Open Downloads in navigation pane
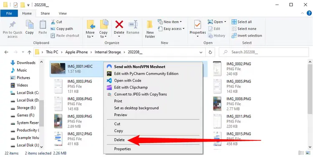 tap(23, 63)
